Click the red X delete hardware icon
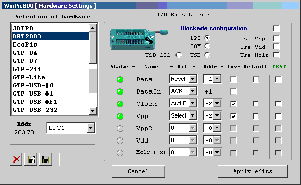This screenshot has height=185, width=301. (x=16, y=159)
